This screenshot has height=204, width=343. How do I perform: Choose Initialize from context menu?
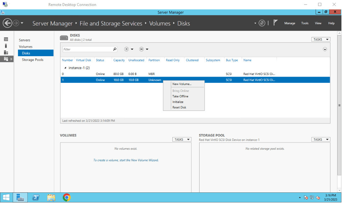(x=178, y=102)
